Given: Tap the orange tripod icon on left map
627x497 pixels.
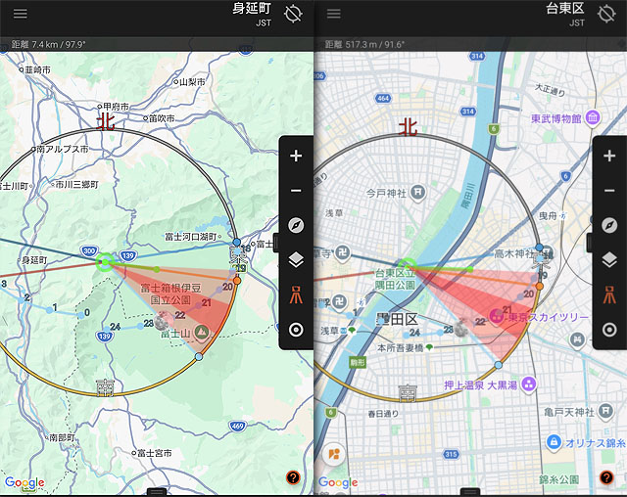Looking at the screenshot, I should pyautogui.click(x=296, y=294).
